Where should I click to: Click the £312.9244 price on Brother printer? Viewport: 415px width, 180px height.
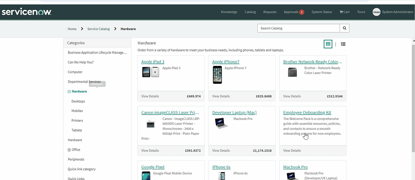pos(335,96)
